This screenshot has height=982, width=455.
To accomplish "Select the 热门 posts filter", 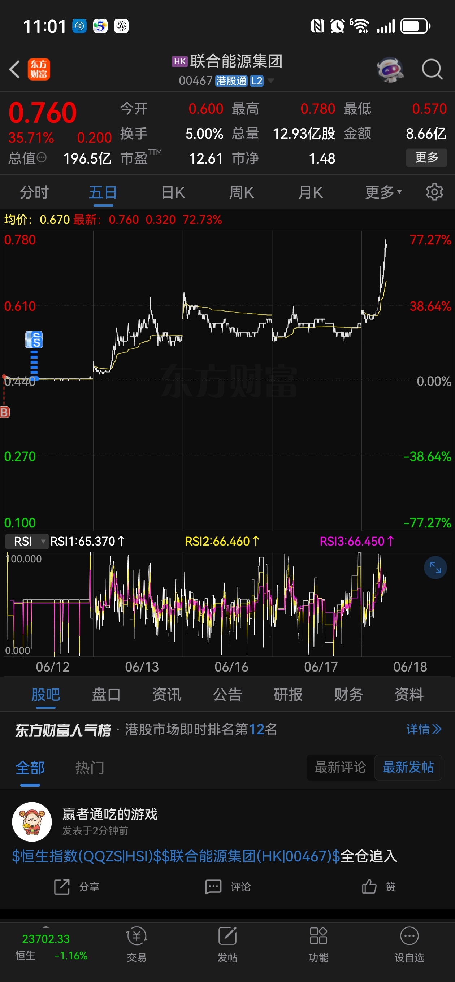I will pos(90,768).
